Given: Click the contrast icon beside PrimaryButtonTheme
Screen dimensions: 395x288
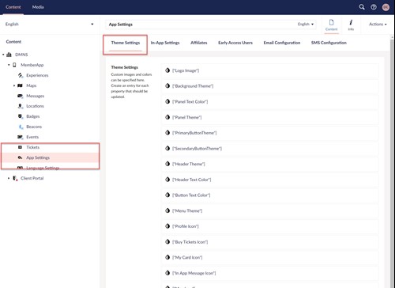Looking at the screenshot, I should pos(167,133).
